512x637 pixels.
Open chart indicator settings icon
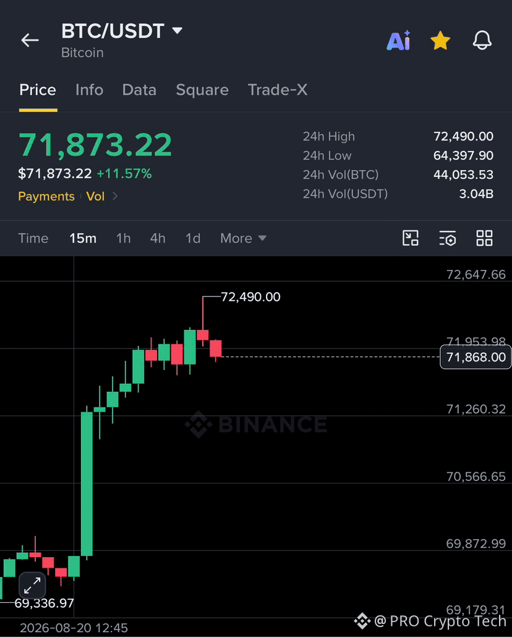pos(448,238)
